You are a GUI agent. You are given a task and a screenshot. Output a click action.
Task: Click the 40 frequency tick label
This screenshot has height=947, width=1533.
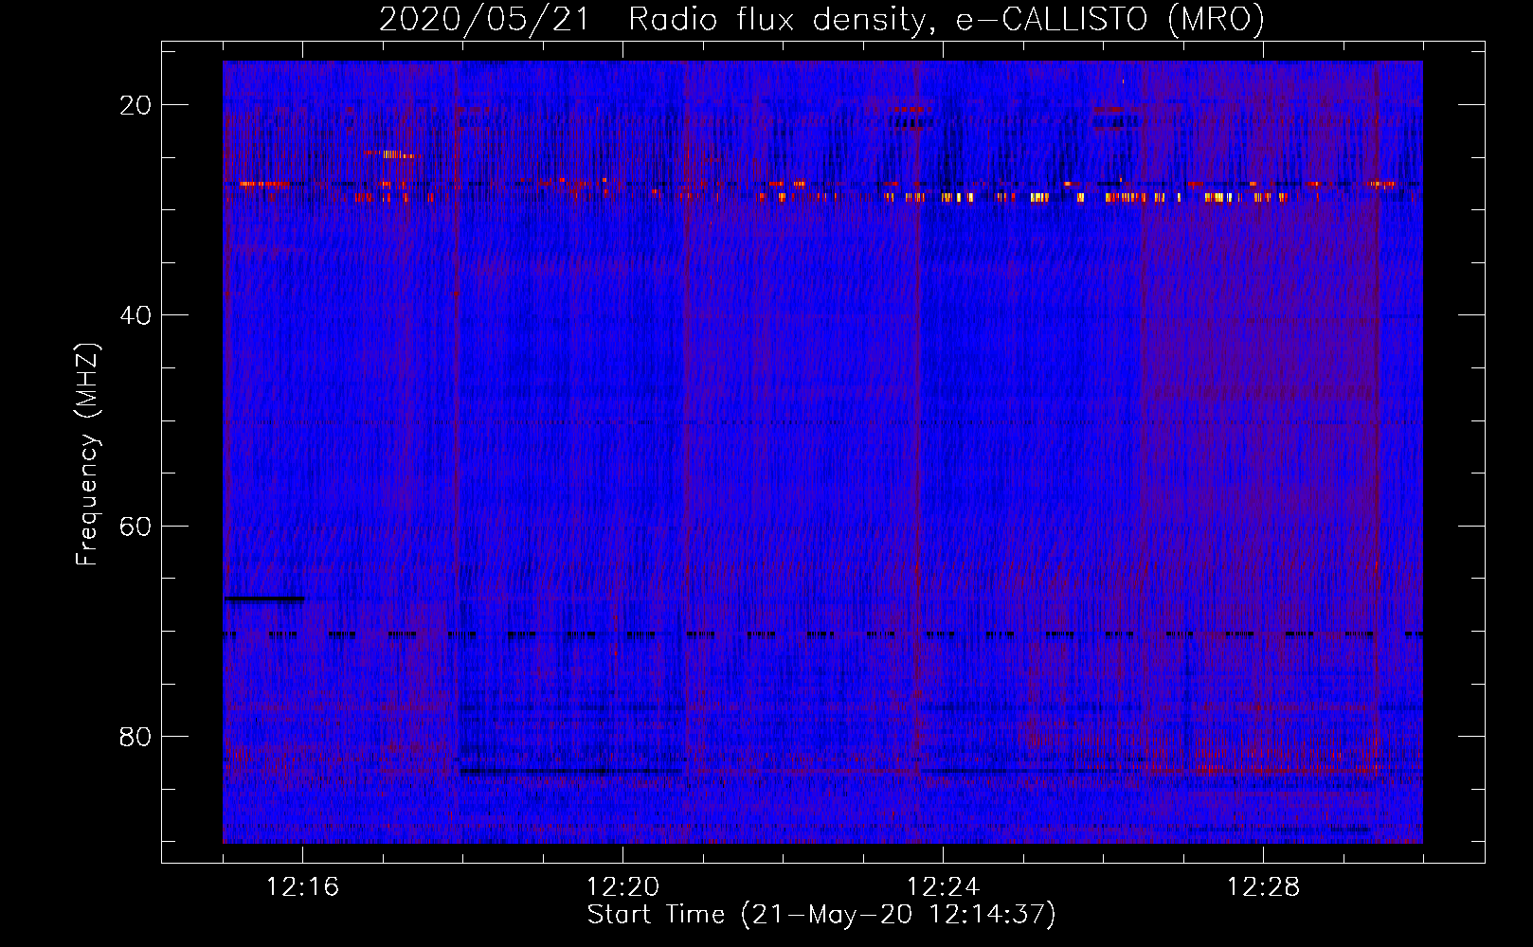tap(135, 315)
